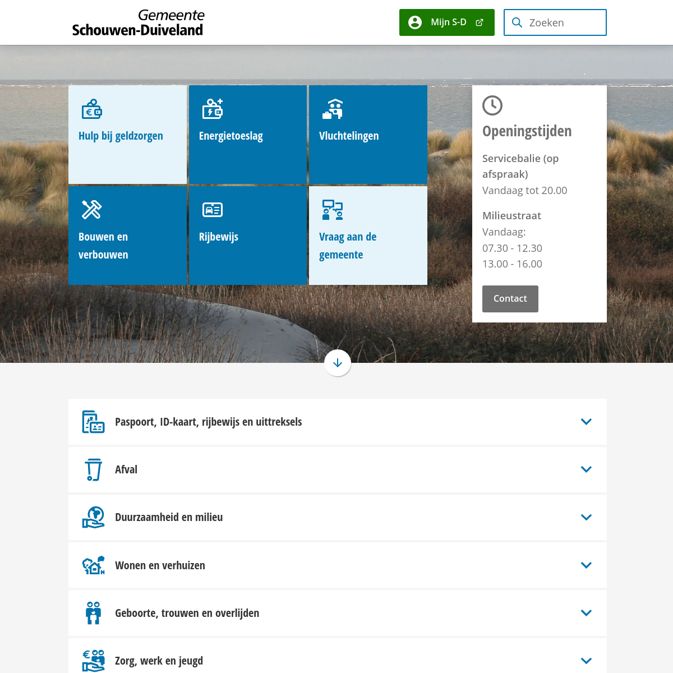The width and height of the screenshot is (673, 673).
Task: Click chevron on Geboorte, trouwen row
Action: (x=587, y=613)
